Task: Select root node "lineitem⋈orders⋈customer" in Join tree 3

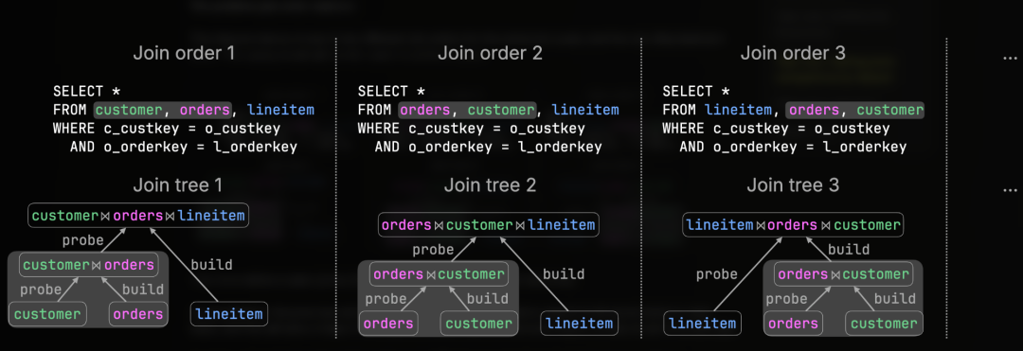Action: coord(794,224)
